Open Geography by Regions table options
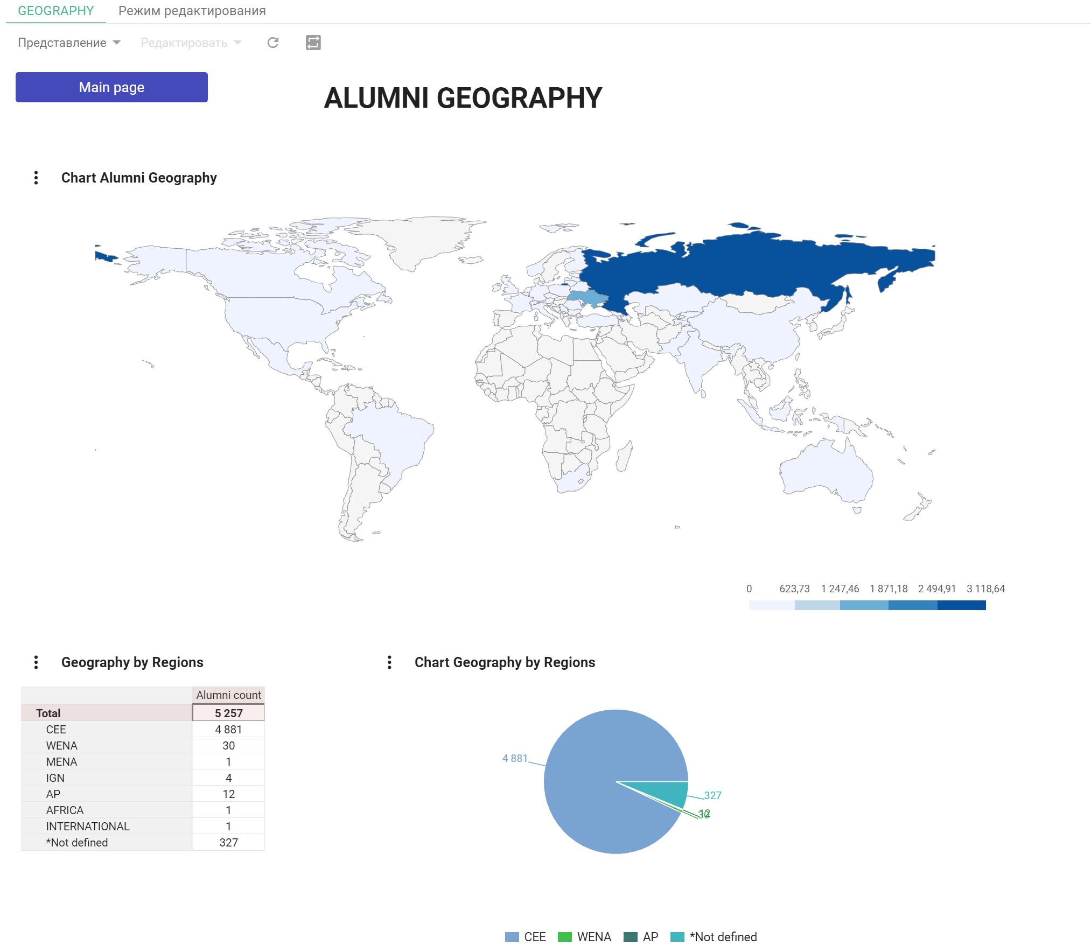The image size is (1091, 945). click(36, 662)
